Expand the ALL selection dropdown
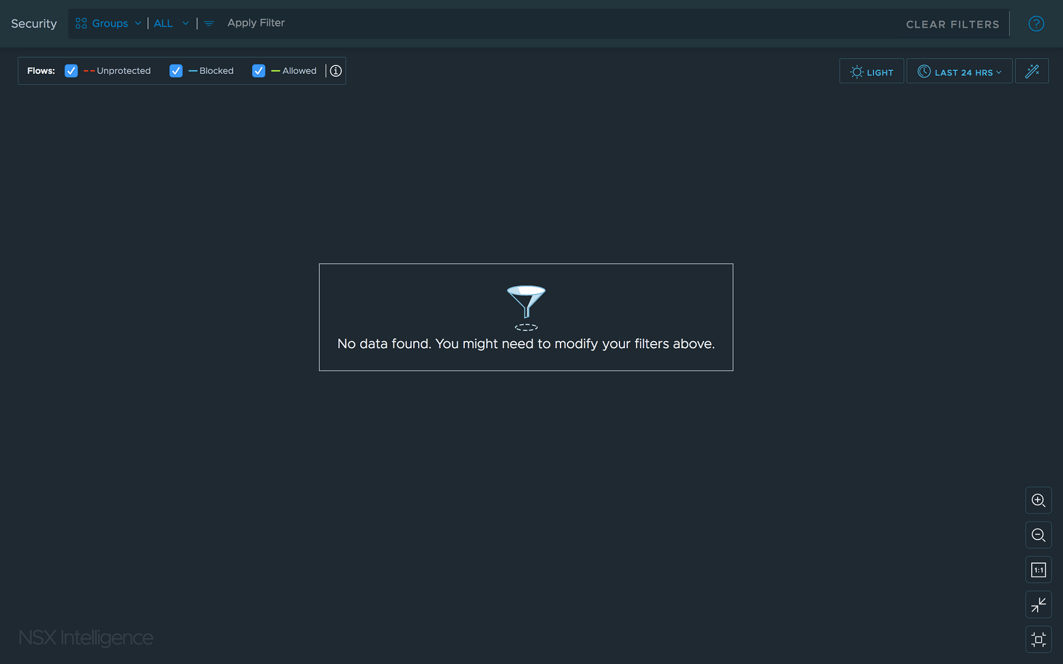The height and width of the screenshot is (664, 1063). tap(171, 23)
